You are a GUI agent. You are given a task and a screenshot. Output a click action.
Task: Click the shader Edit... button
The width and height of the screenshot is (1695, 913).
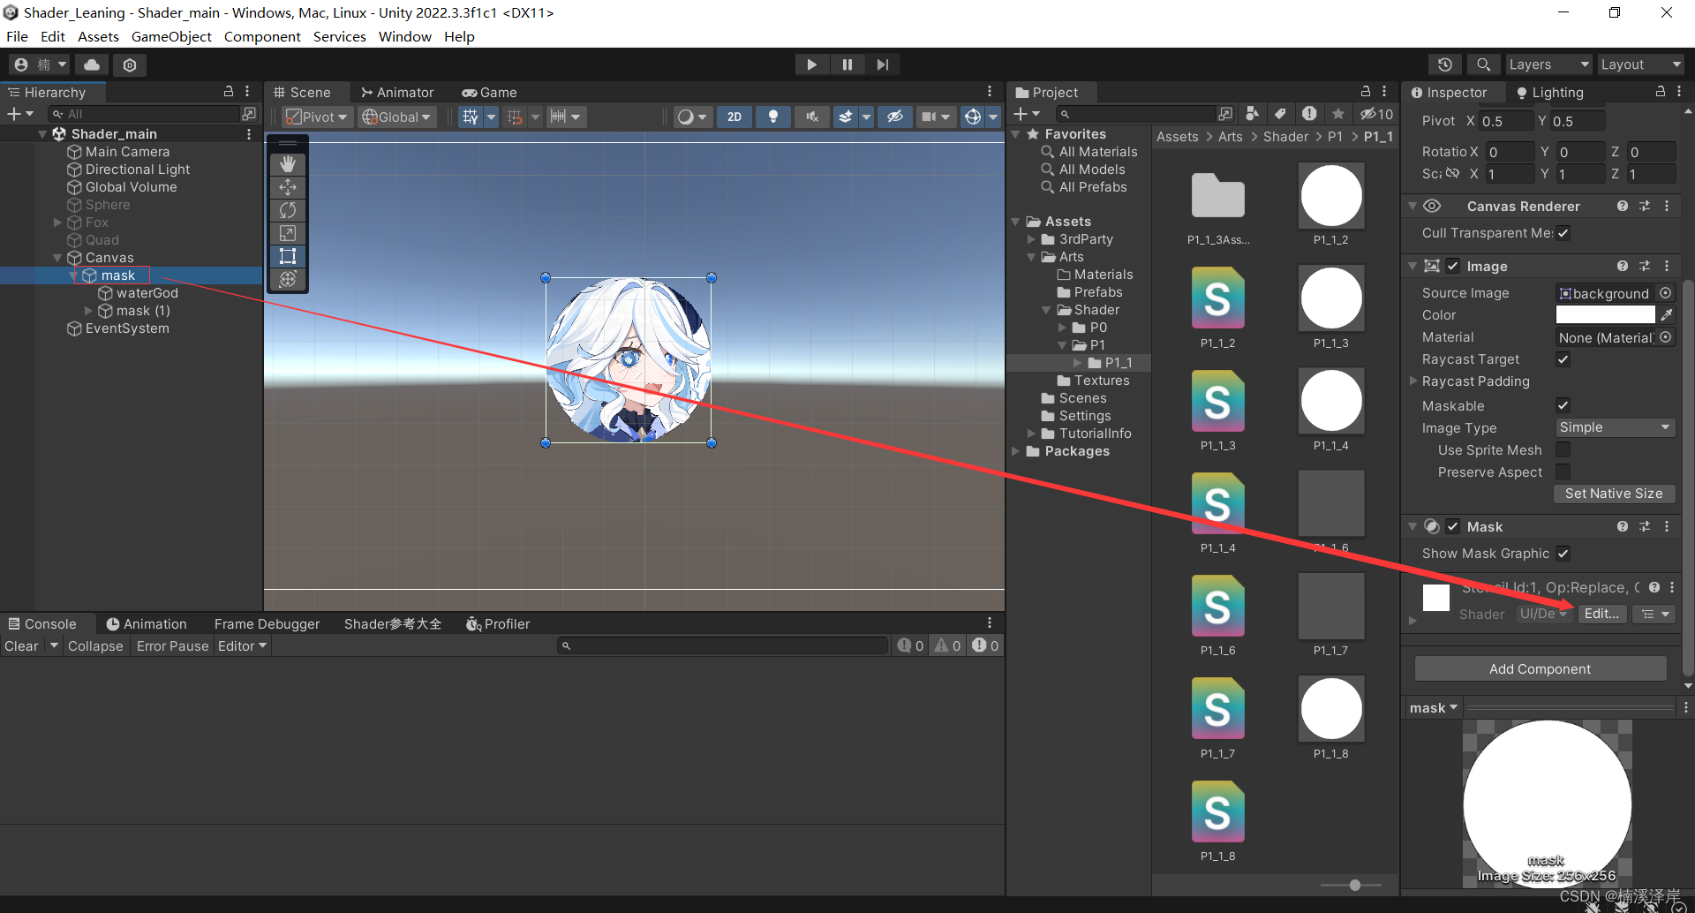pos(1601,614)
